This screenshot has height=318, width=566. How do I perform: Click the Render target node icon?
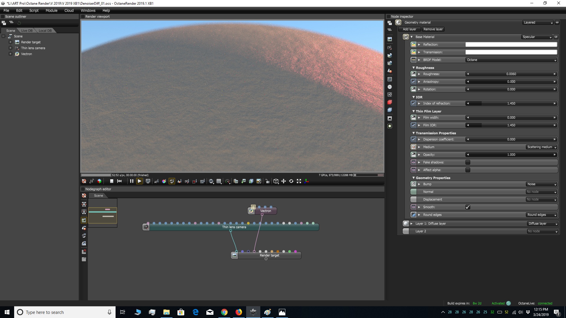234,255
